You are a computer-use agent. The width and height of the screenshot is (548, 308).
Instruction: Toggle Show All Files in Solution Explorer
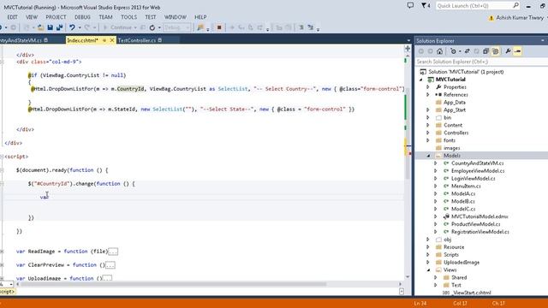[495, 51]
